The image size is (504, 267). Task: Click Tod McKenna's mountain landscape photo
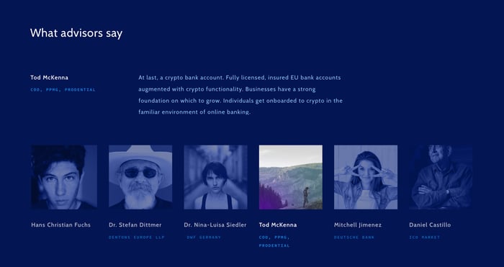click(x=291, y=177)
